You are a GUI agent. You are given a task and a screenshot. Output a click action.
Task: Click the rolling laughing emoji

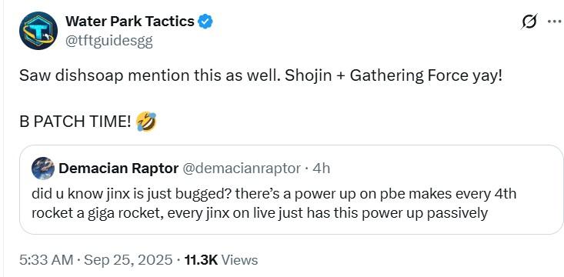pyautogui.click(x=146, y=122)
